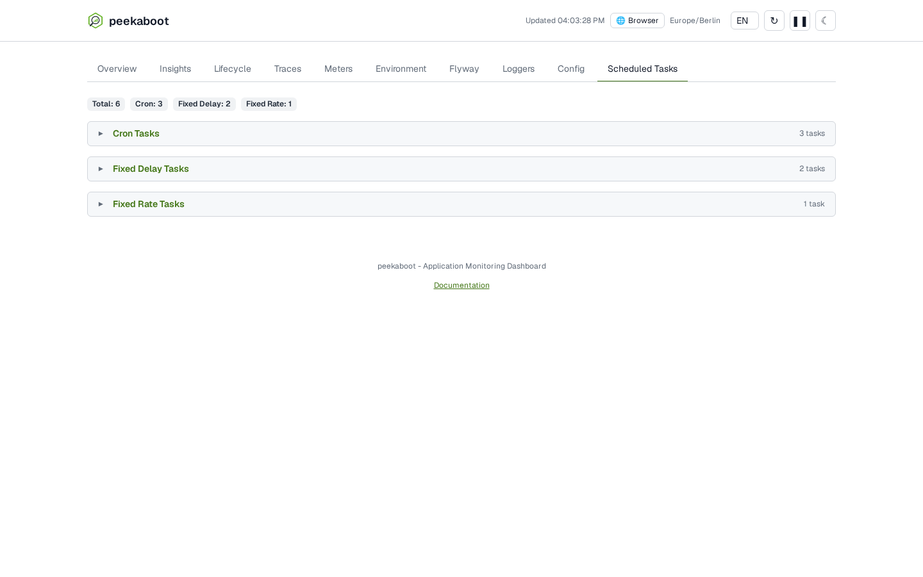Switch to the Overview tab

tap(117, 69)
